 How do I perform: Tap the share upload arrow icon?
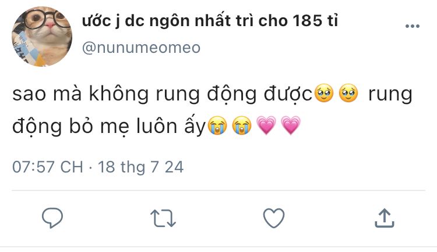385,218
